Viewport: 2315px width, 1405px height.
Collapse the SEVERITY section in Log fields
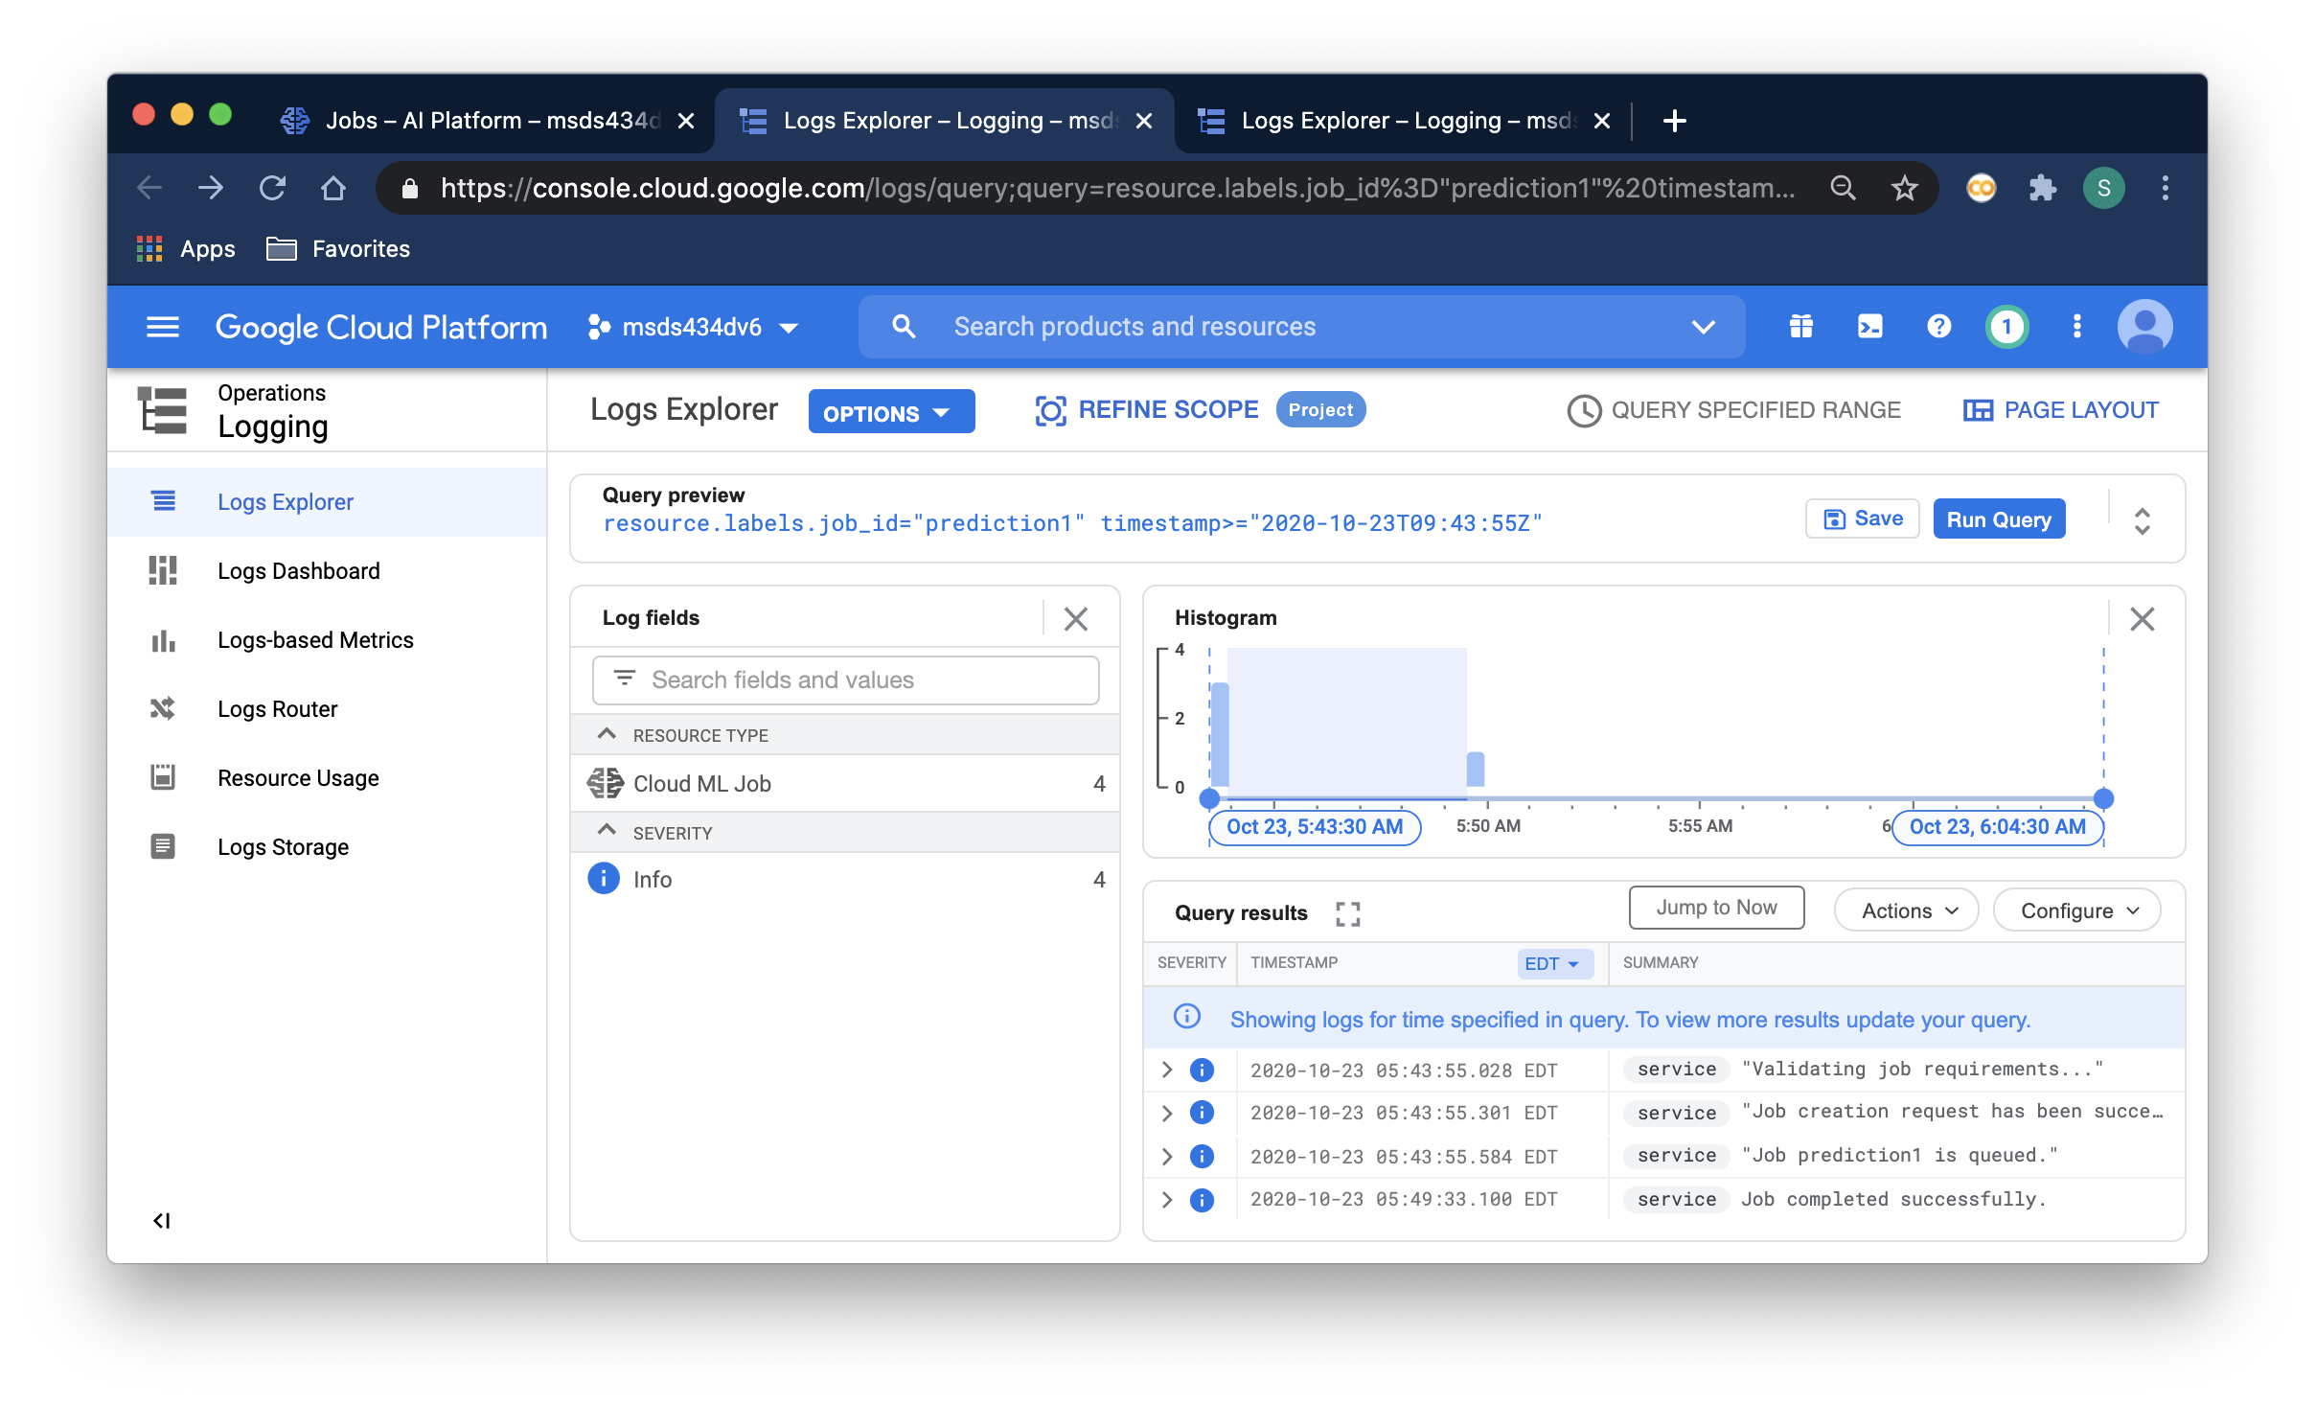[x=607, y=831]
